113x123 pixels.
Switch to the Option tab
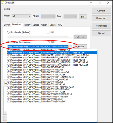click(x=44, y=25)
